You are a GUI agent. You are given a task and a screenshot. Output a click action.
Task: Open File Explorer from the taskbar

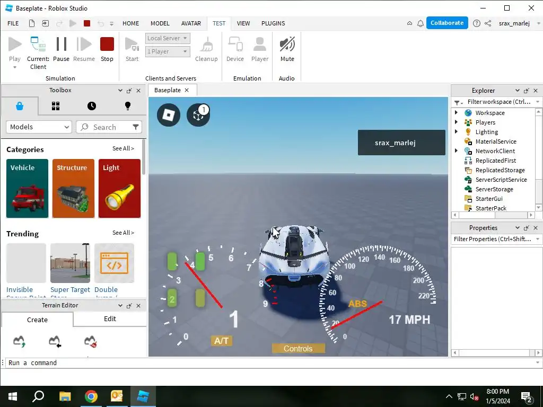(x=65, y=396)
